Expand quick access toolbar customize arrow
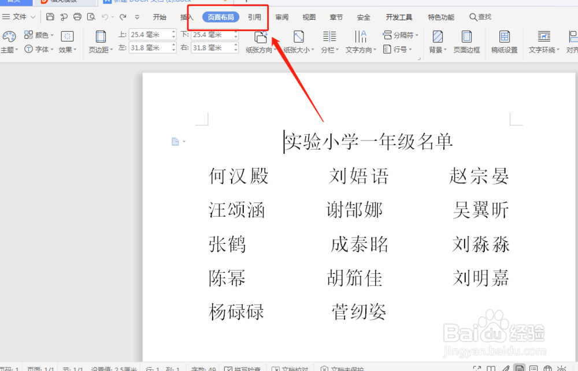The height and width of the screenshot is (371, 578). [x=137, y=17]
